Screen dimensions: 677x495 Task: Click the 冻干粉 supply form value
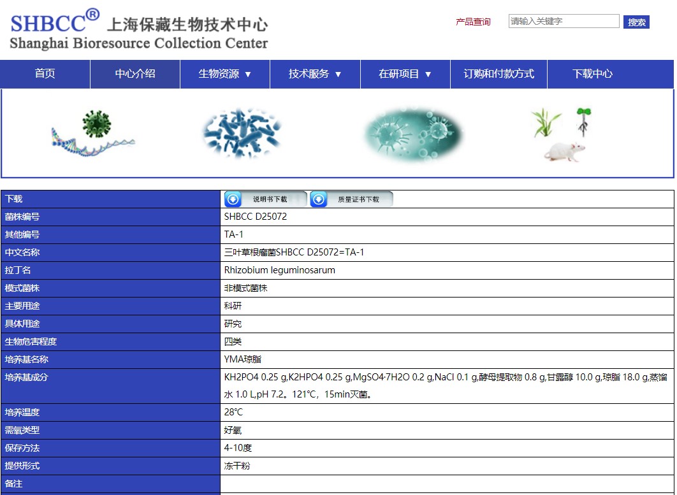tap(237, 466)
